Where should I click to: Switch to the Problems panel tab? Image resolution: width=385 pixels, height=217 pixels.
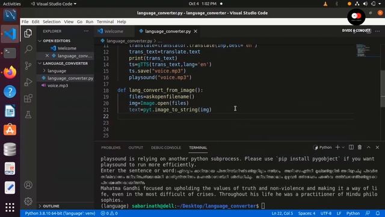coord(111,147)
